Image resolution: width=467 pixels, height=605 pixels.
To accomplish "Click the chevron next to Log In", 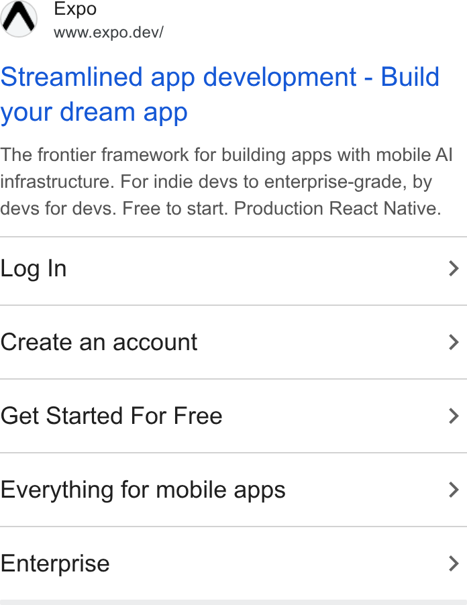I will click(454, 268).
